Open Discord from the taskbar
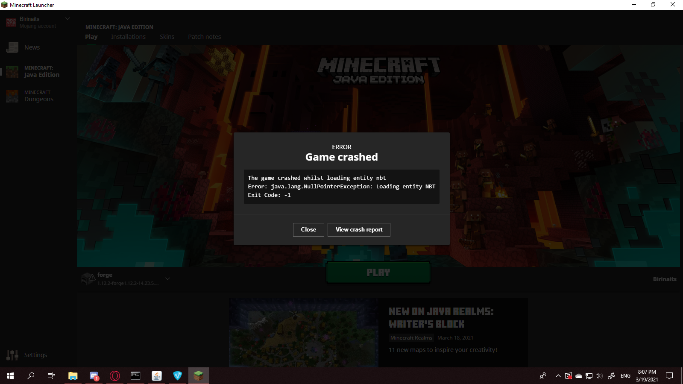 coord(94,376)
